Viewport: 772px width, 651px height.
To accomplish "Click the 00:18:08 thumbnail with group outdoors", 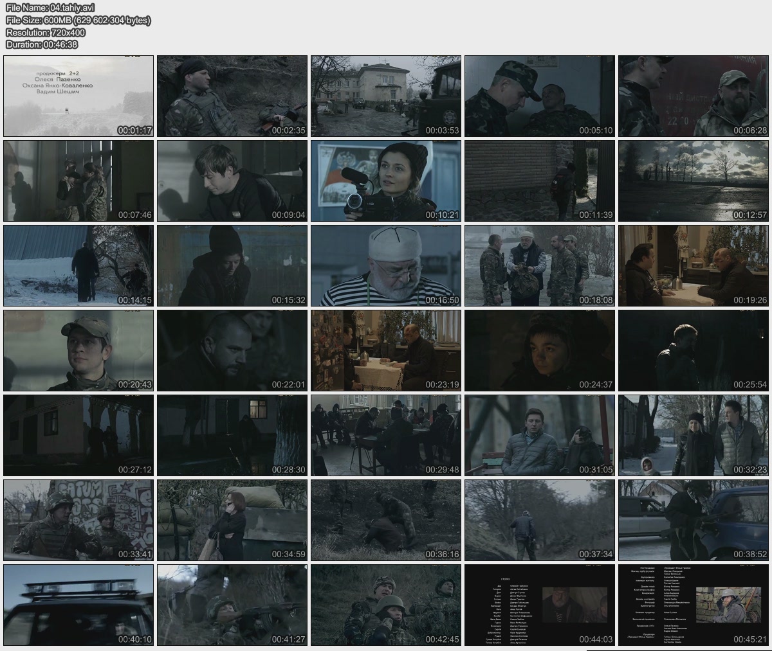I will [x=540, y=265].
